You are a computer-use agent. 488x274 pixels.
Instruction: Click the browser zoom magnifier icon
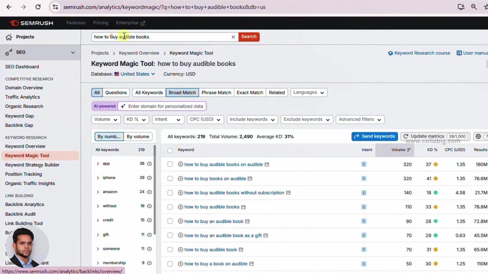(474, 7)
